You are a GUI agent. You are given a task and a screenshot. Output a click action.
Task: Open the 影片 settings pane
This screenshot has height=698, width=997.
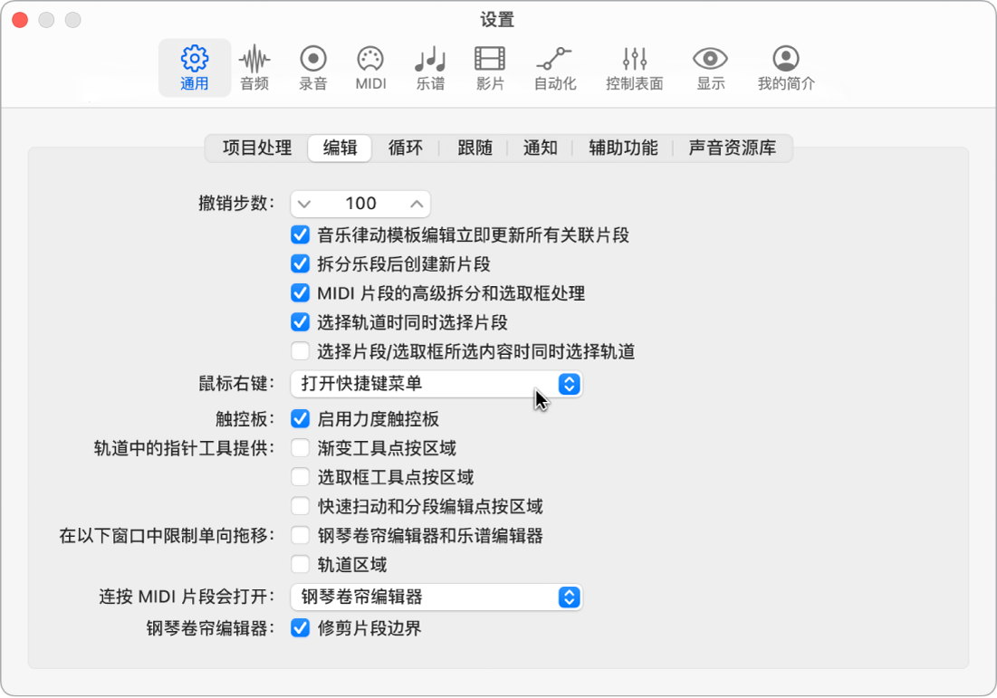489,67
